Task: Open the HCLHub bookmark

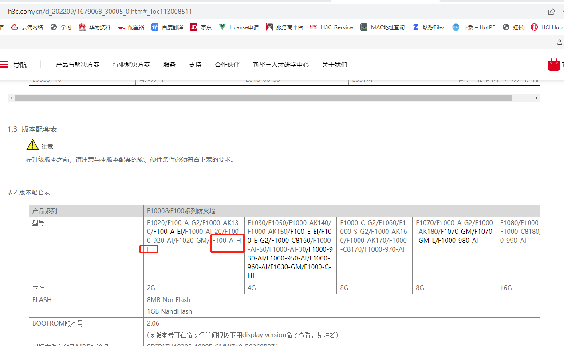Action: [x=547, y=27]
